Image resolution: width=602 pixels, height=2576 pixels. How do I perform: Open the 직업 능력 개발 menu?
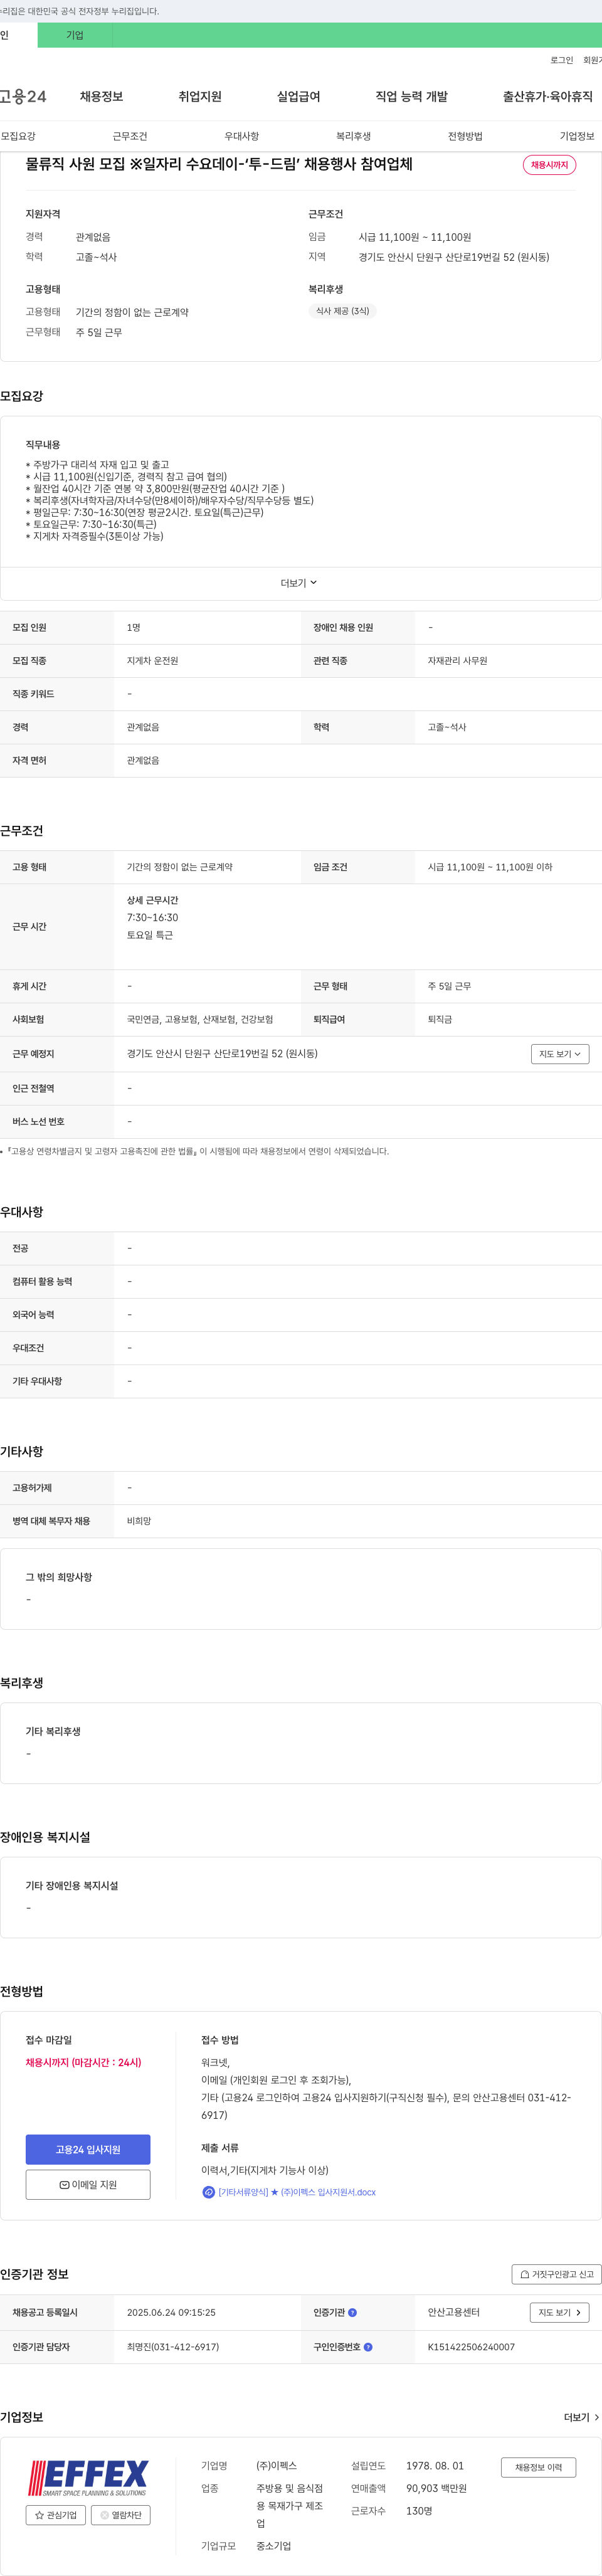(x=411, y=96)
